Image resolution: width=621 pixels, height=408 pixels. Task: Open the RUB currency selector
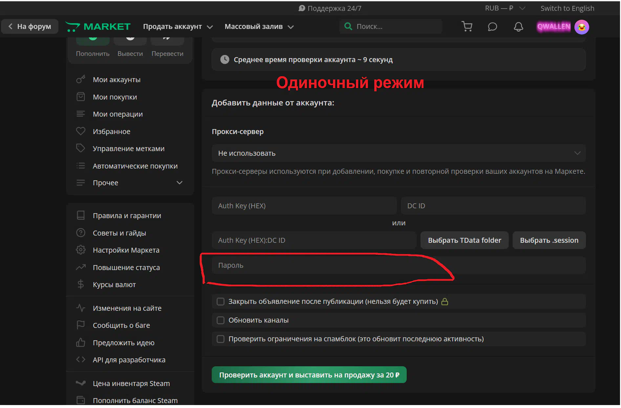[505, 8]
